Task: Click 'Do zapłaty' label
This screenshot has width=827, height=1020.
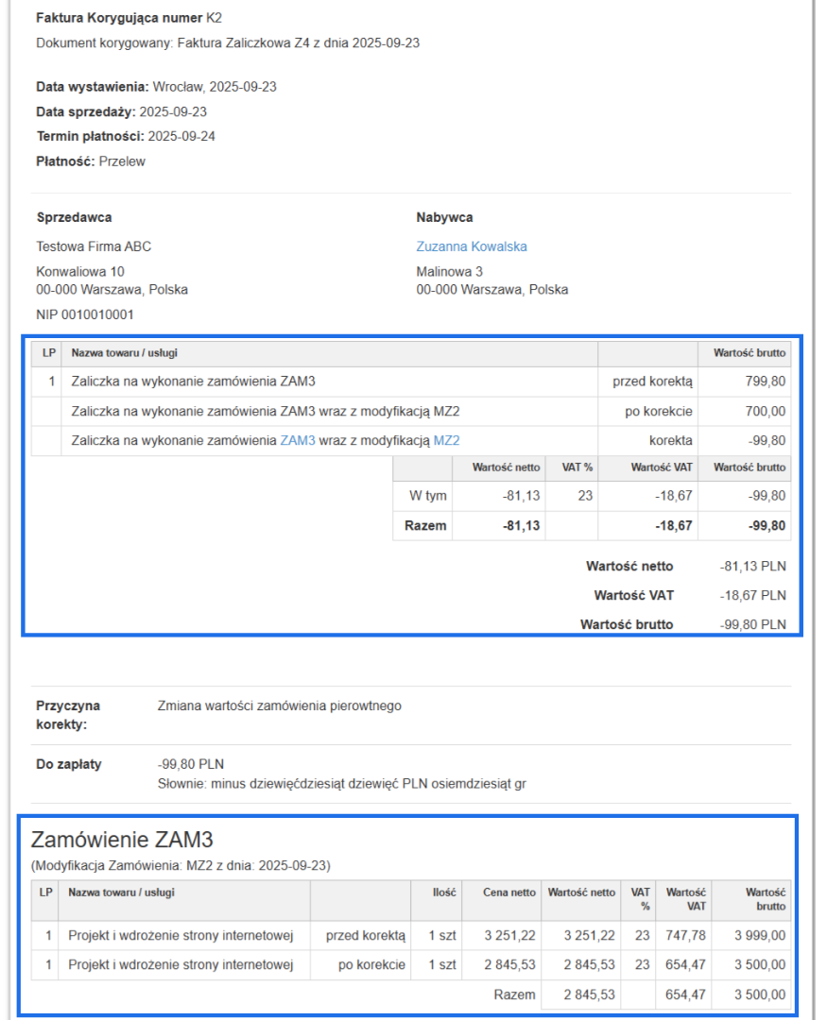Action: click(68, 764)
